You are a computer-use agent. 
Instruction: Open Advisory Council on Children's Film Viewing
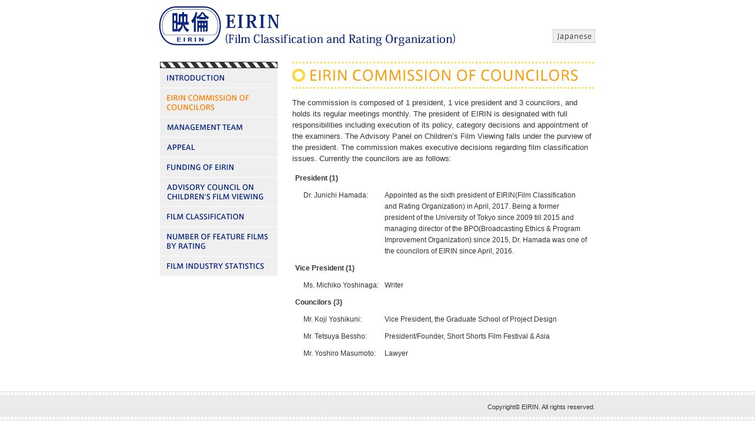219,192
